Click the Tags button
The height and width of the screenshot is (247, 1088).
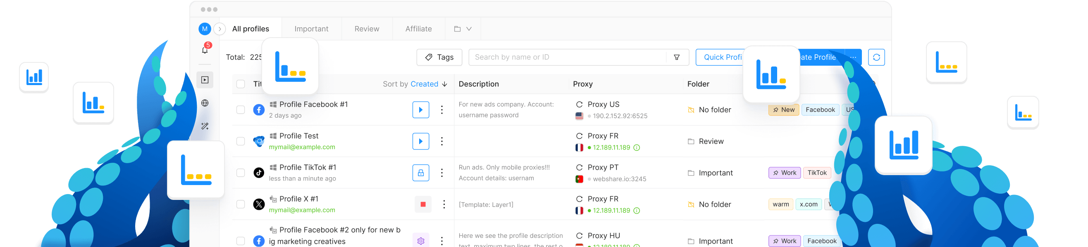[439, 57]
